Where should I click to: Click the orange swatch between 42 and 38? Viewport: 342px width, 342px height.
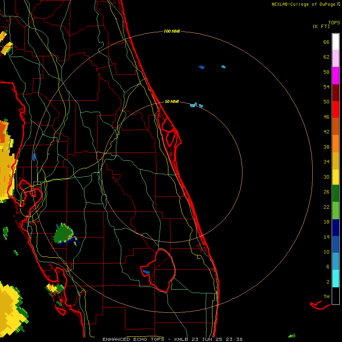[336, 144]
